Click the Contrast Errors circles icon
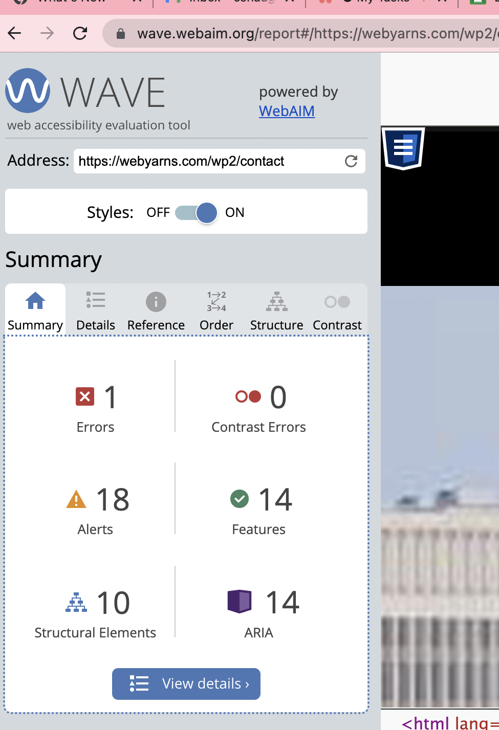Image resolution: width=499 pixels, height=730 pixels. (x=248, y=396)
